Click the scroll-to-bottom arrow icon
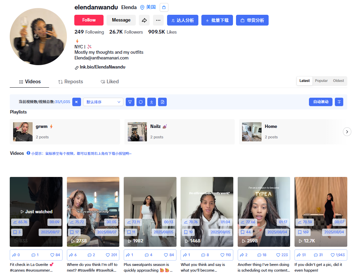 point(339,102)
